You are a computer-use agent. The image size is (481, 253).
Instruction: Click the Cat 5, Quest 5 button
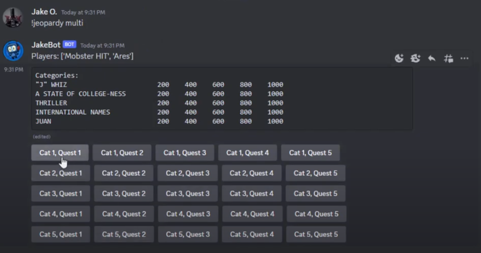(316, 234)
